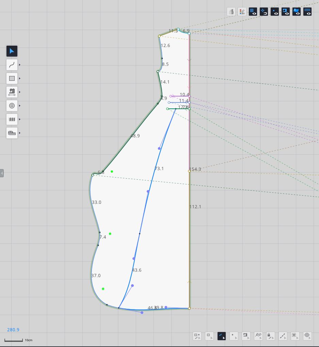Screen dimensions: 319x347
Task: Toggle point visibility eye icon
Action: [x=275, y=12]
